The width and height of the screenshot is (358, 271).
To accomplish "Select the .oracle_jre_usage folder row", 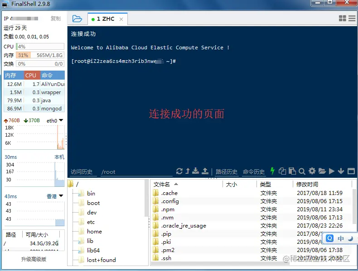I will coord(252,226).
